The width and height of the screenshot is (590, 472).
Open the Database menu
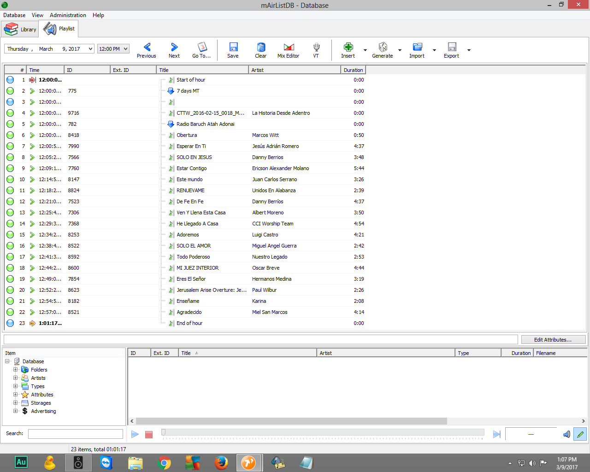(x=14, y=15)
